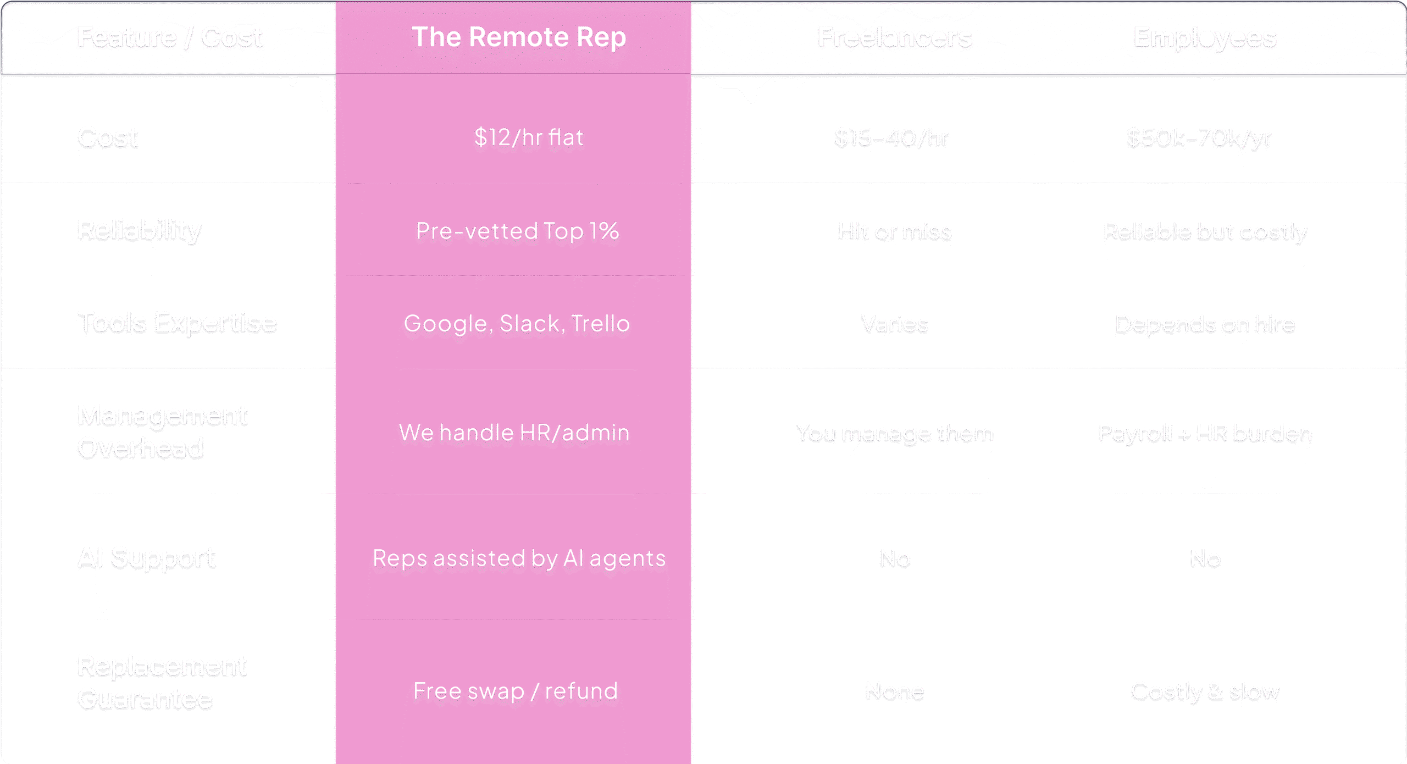This screenshot has height=764, width=1407.
Task: Click the Cost row label
Action: (108, 138)
